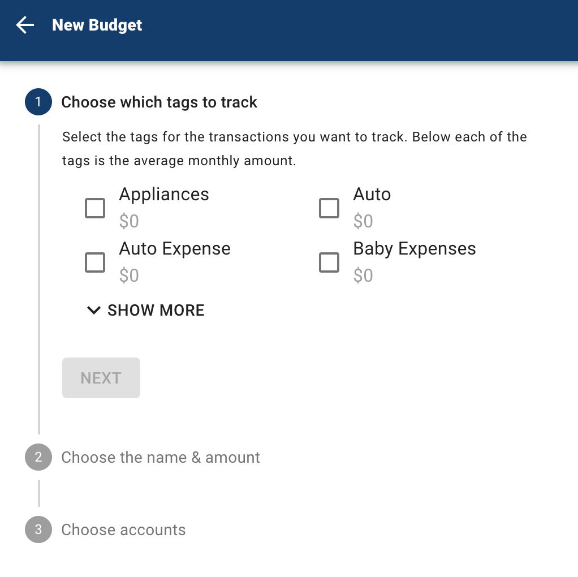The height and width of the screenshot is (577, 578).
Task: Select the 'Choose which tags to track' step heading
Action: click(159, 102)
